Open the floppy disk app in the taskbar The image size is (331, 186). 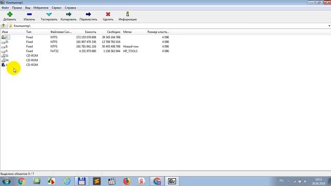pos(82,181)
